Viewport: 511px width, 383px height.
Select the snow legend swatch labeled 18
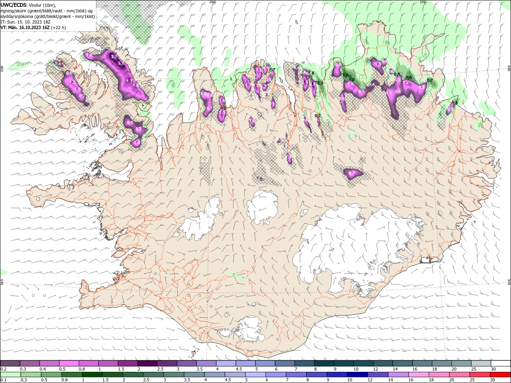(441, 363)
